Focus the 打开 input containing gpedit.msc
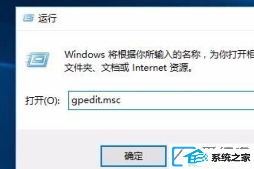 coord(161,101)
